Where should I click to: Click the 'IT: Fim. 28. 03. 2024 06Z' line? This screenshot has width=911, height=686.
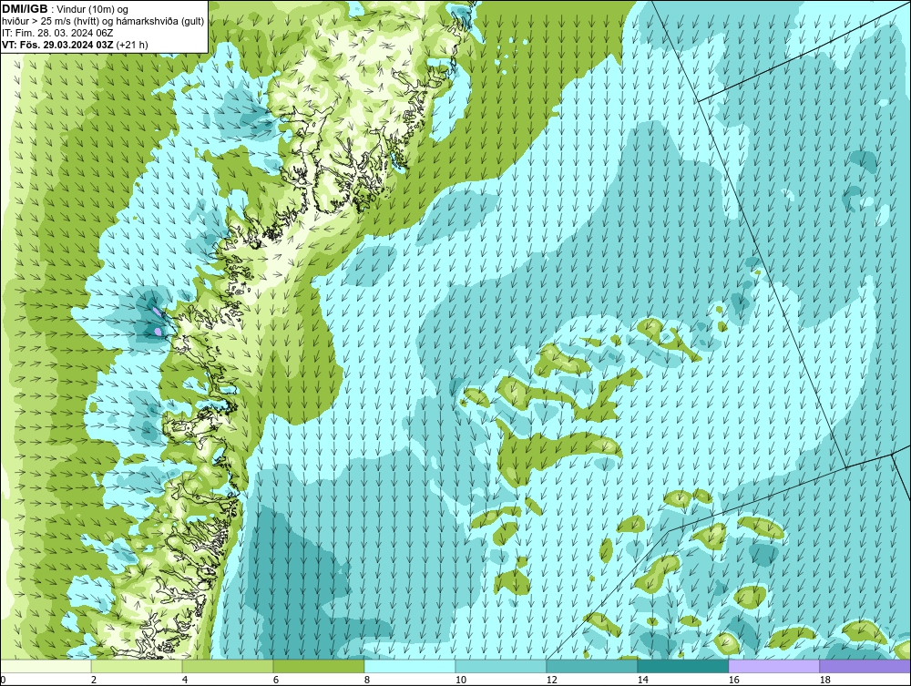57,33
